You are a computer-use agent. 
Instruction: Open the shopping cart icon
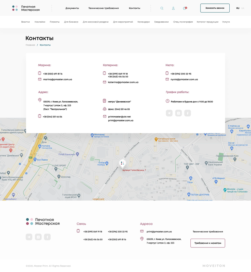[184, 8]
